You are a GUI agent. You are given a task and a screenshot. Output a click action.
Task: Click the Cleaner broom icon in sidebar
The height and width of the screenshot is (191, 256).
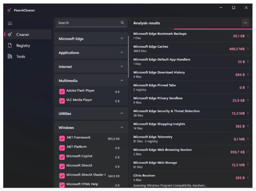(10, 34)
